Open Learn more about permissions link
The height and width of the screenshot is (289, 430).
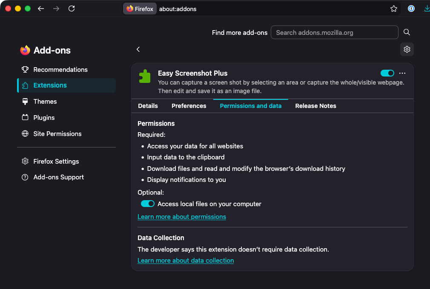[182, 217]
